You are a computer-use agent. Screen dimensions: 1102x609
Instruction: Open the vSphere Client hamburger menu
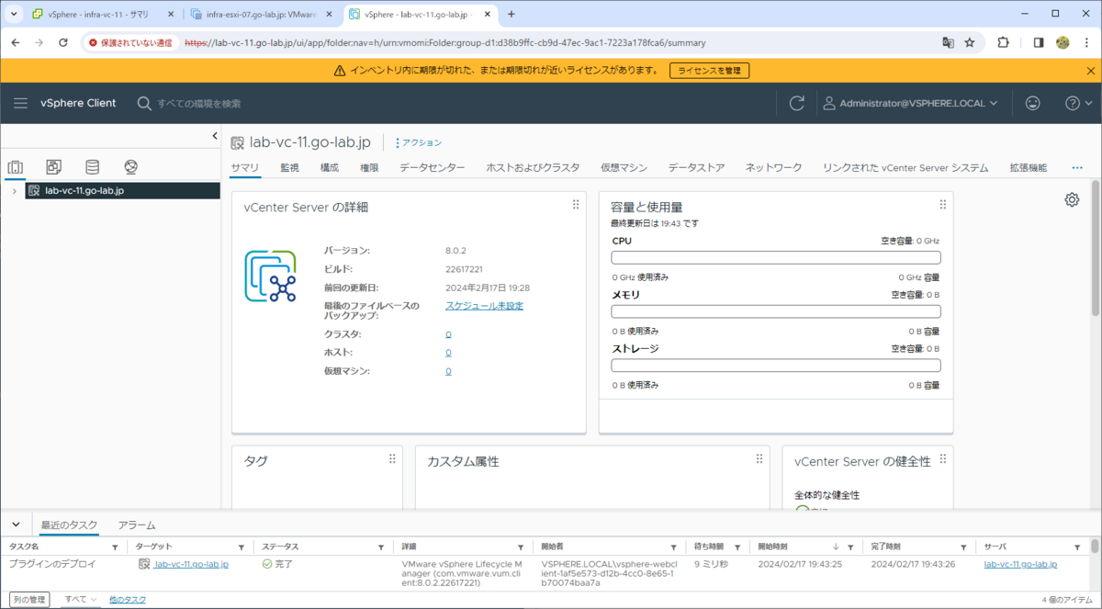[x=20, y=103]
